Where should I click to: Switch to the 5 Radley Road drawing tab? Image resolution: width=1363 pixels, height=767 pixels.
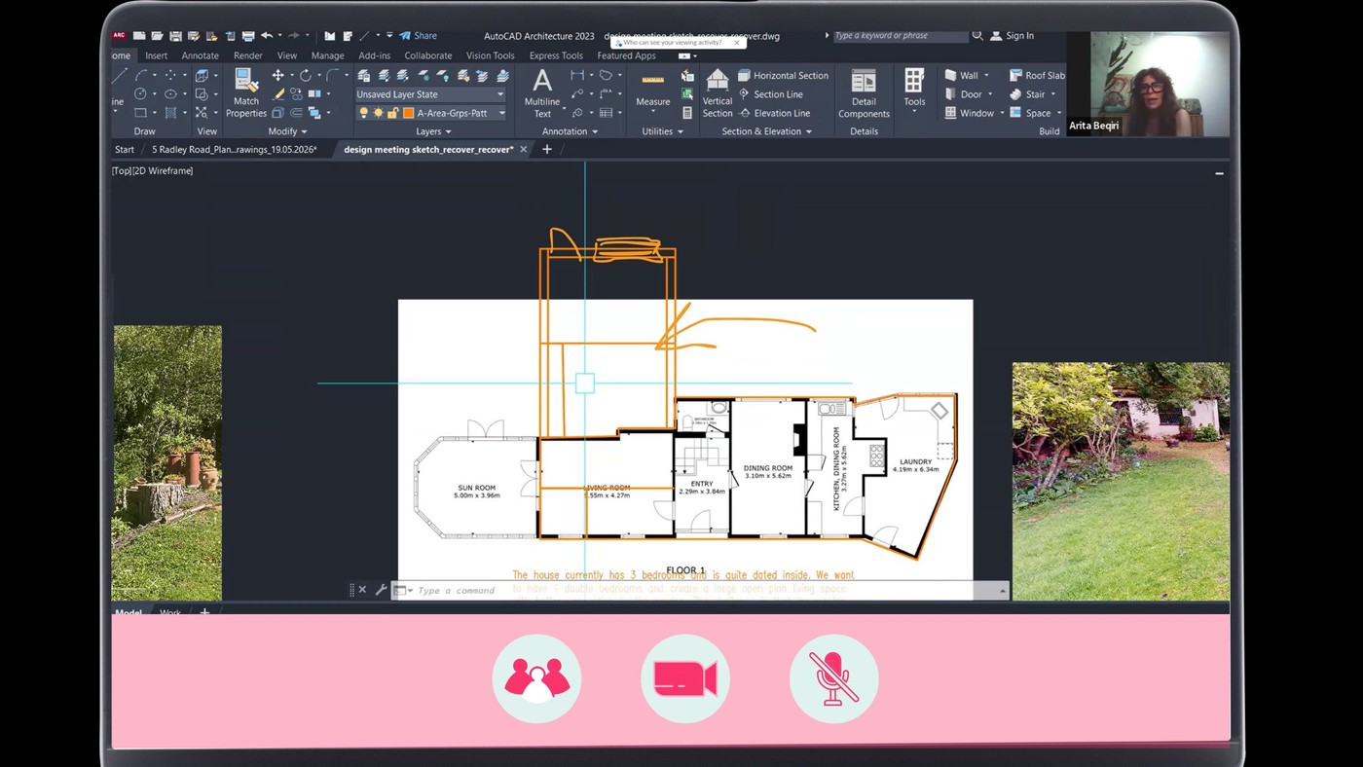tap(235, 150)
